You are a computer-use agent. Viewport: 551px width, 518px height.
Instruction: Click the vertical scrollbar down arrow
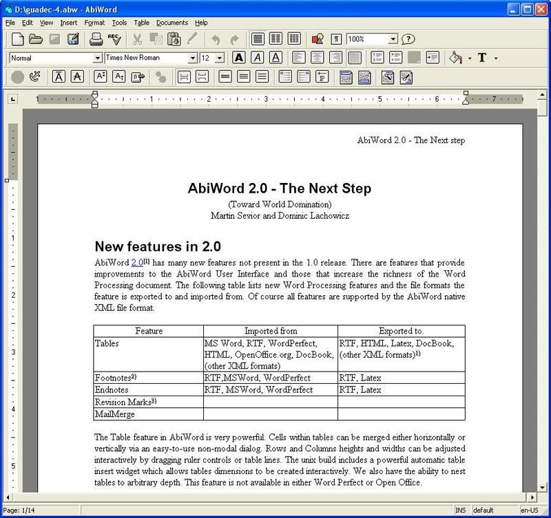[542, 487]
